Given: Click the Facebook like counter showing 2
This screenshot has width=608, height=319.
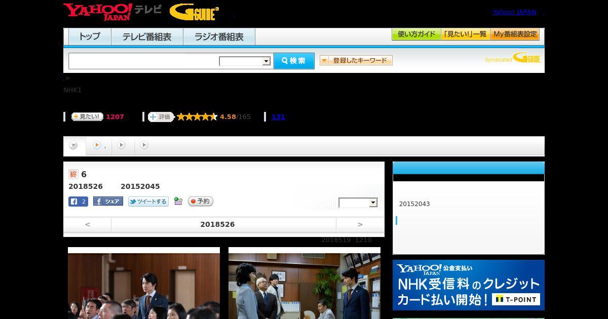Looking at the screenshot, I should coord(78,202).
